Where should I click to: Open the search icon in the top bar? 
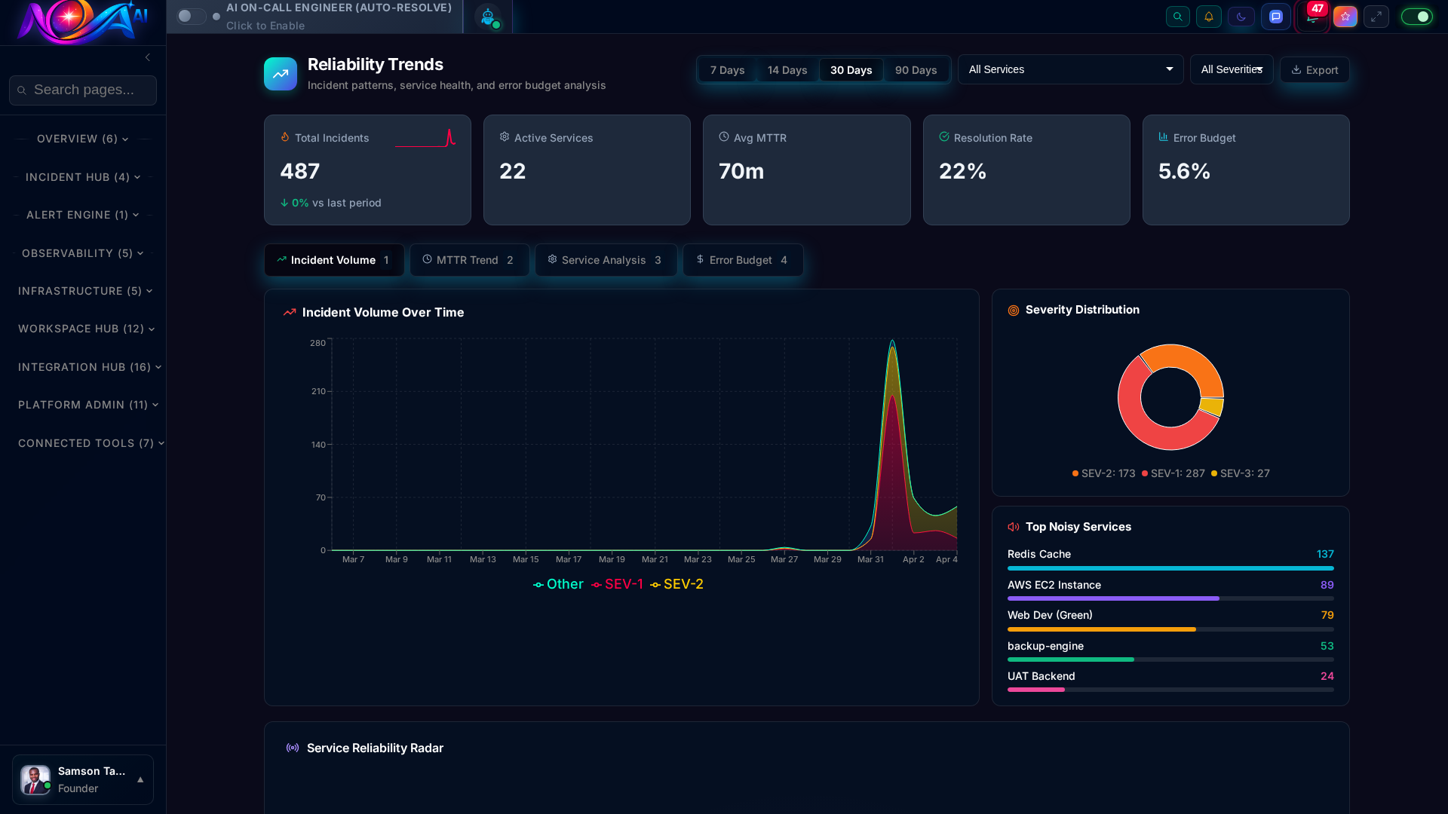pyautogui.click(x=1177, y=16)
